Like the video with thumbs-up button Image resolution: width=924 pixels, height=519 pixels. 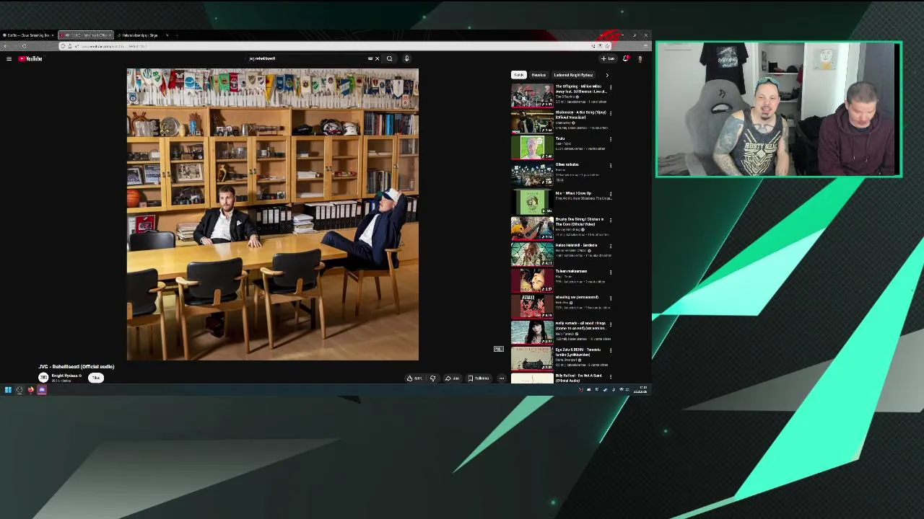click(414, 378)
